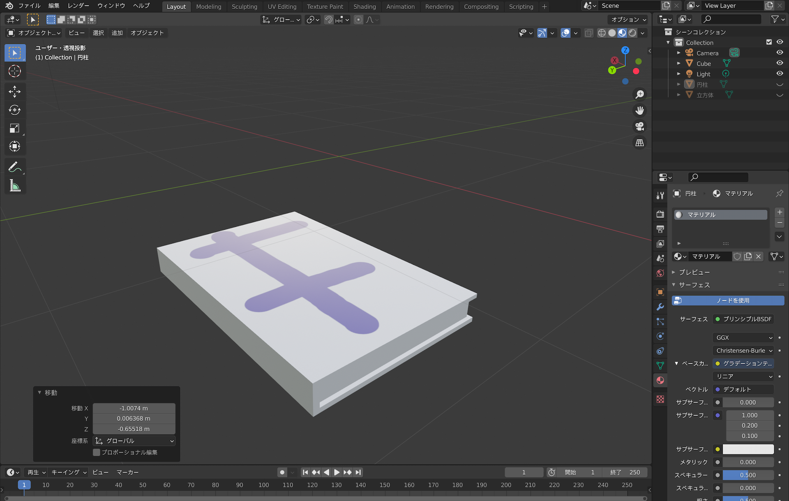Click the プリンシプルBSDF surface shader button
Screen dimensions: 789x501
coord(743,319)
